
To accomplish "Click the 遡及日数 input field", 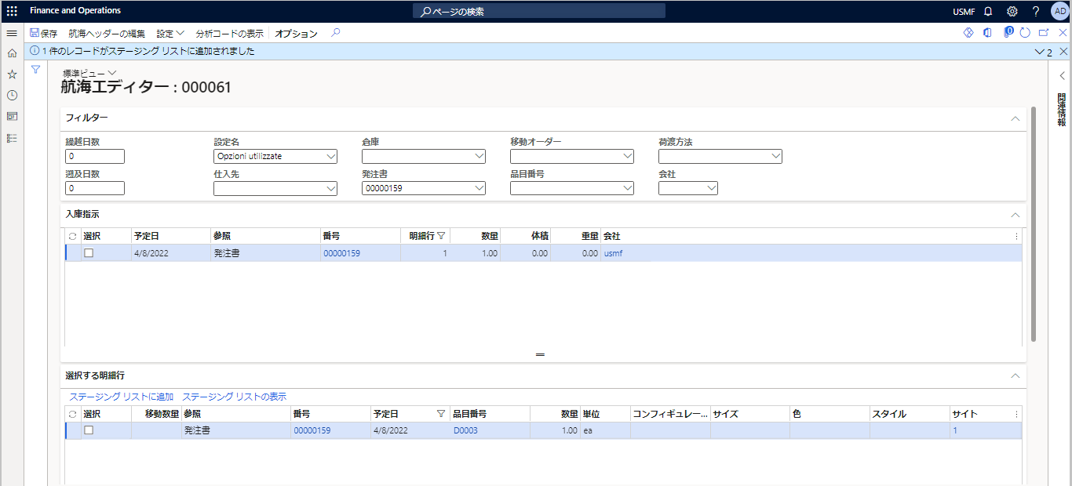I will pyautogui.click(x=95, y=188).
